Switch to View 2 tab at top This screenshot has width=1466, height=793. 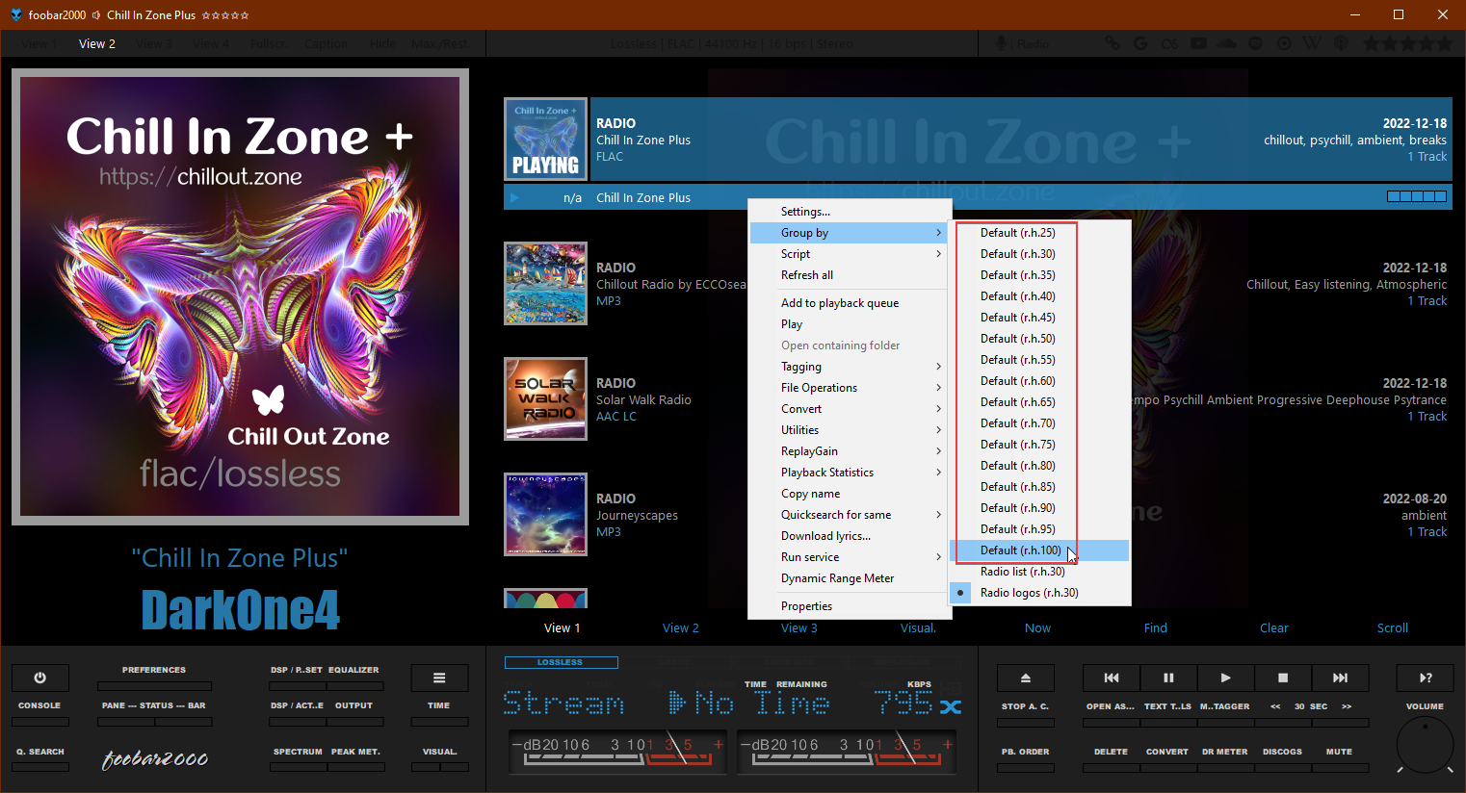97,44
